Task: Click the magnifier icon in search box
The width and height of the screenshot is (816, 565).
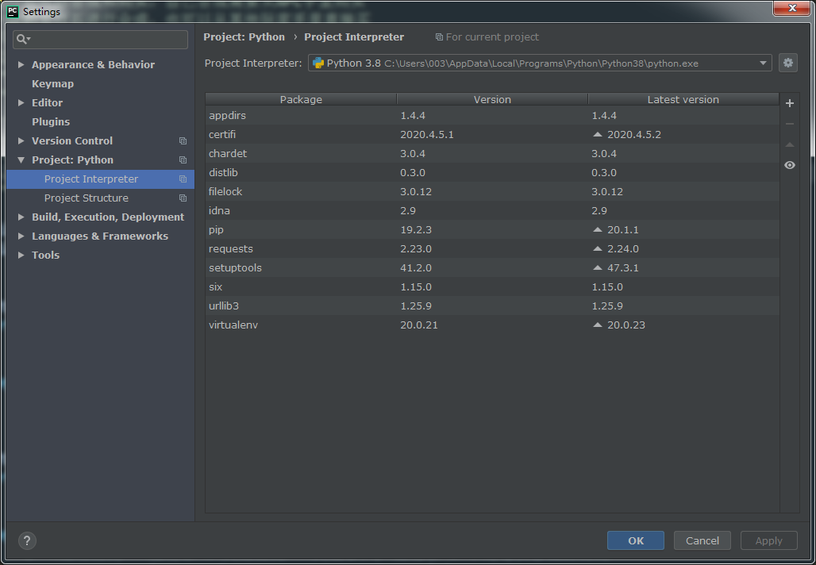Action: pyautogui.click(x=23, y=39)
